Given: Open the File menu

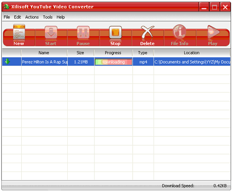Looking at the screenshot, I should 7,17.
